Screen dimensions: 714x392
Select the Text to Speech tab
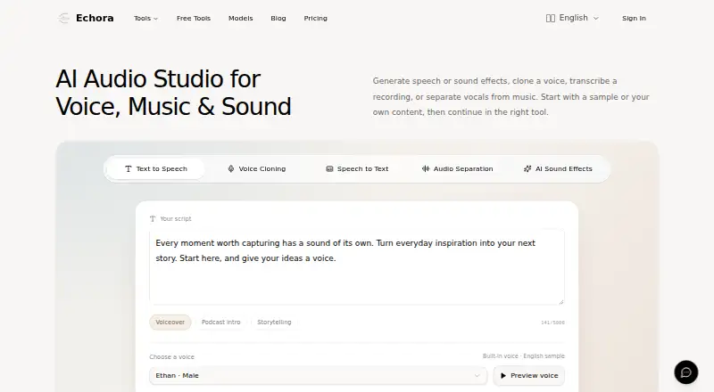coord(155,168)
